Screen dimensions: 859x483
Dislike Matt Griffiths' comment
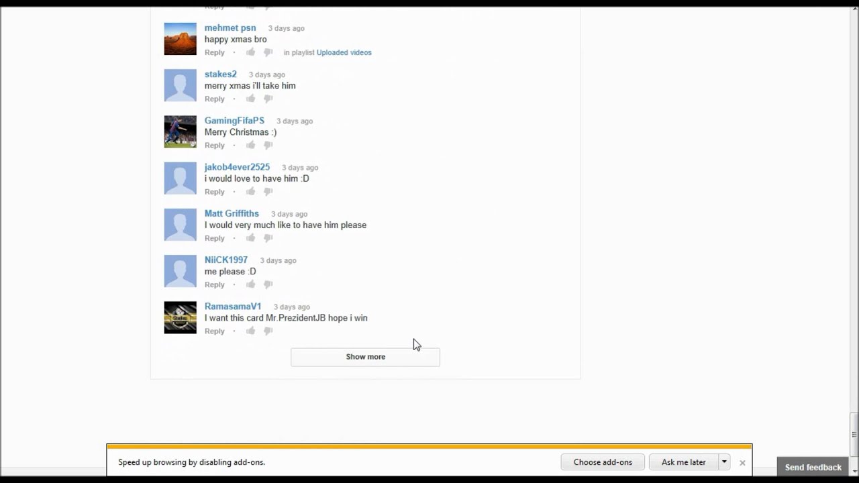pyautogui.click(x=268, y=237)
